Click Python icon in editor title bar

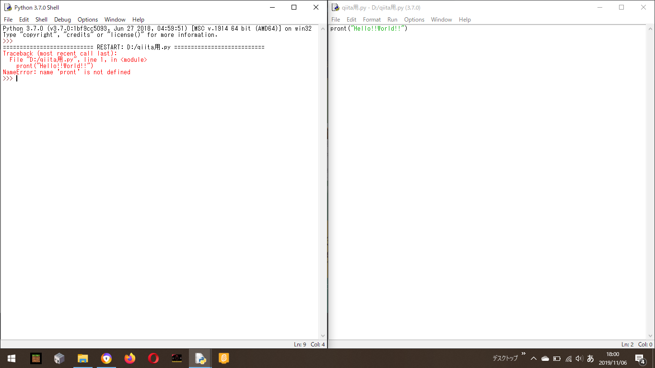(335, 7)
